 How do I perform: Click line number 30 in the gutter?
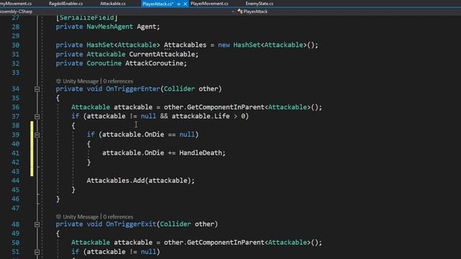16,45
